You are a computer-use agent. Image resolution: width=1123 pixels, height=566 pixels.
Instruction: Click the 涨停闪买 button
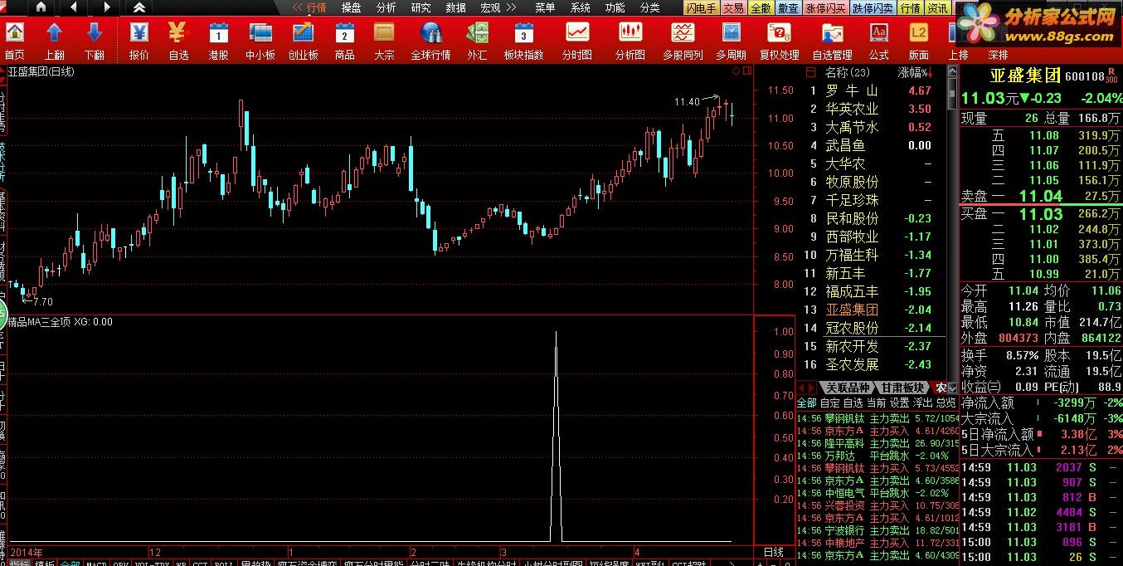tap(825, 8)
